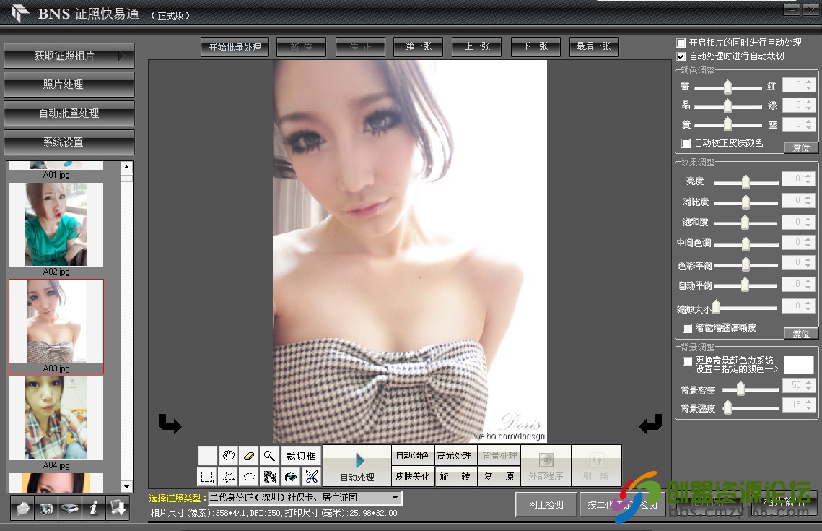The image size is (822, 531).
Task: Enable 更换背景颜色 checkbox
Action: (687, 361)
